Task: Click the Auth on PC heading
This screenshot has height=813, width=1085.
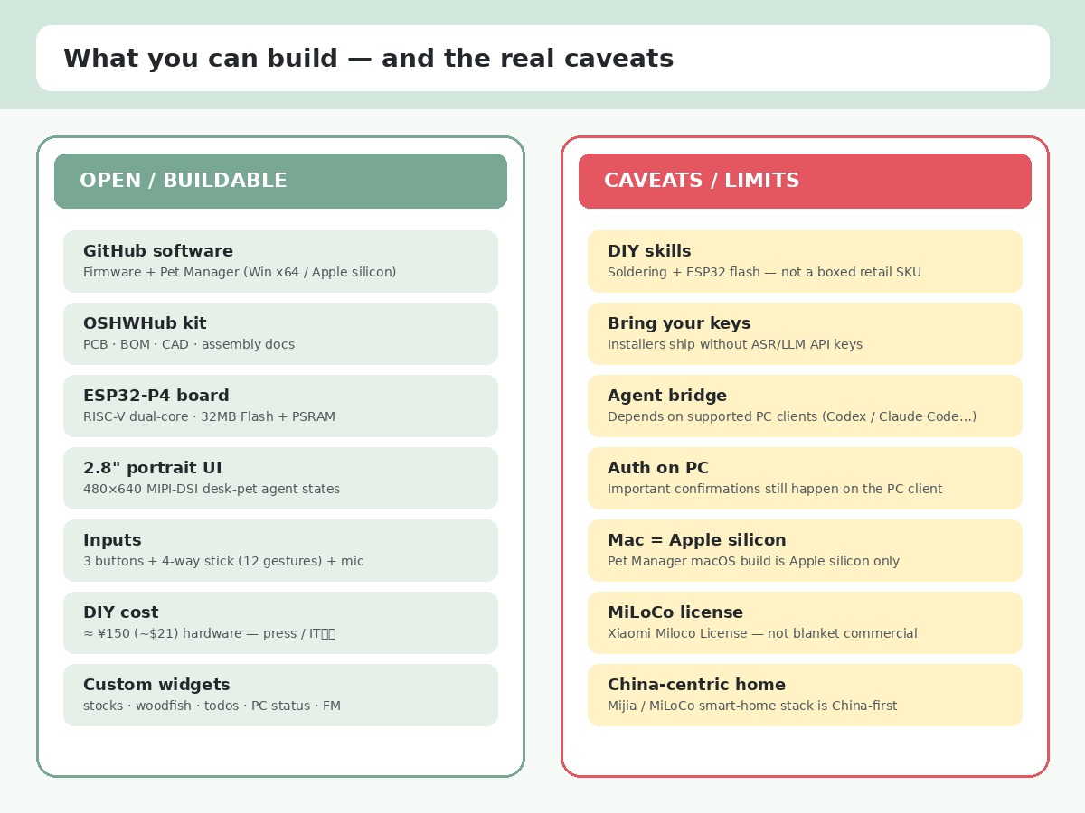Action: pos(658,468)
